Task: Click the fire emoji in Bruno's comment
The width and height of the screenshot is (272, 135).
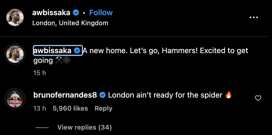Action: 228,95
